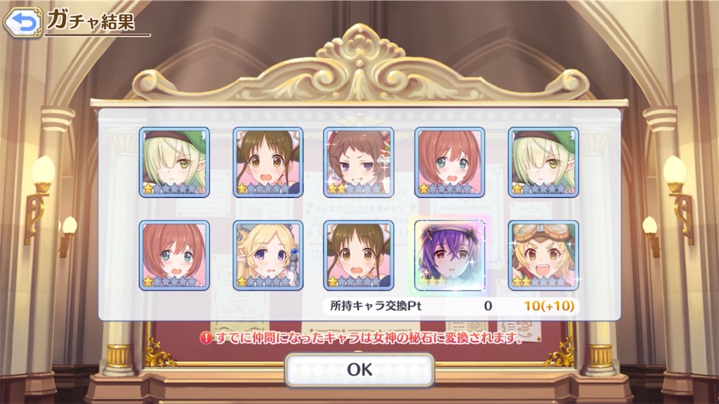Screen dimensions: 719x404
Task: Click the orange 10(+10) exchange points value
Action: click(x=549, y=306)
